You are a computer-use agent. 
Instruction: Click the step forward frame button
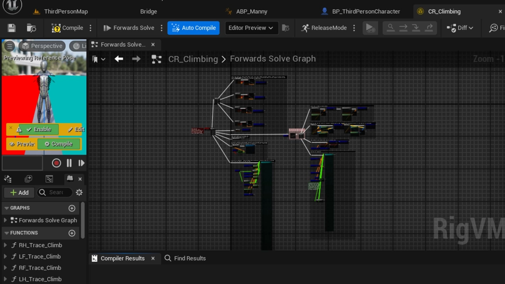tap(81, 163)
